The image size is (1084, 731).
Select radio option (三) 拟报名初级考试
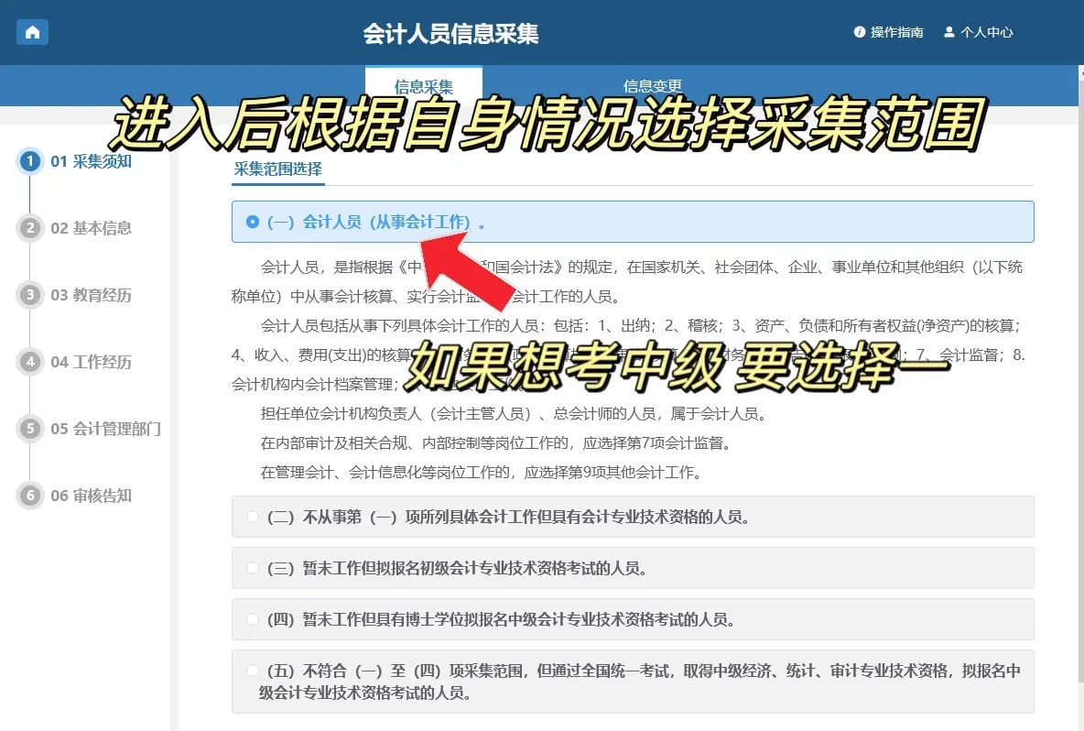click(x=253, y=568)
